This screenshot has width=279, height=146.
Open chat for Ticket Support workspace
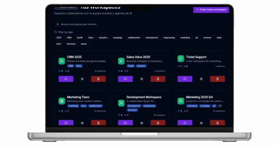[x=185, y=79]
